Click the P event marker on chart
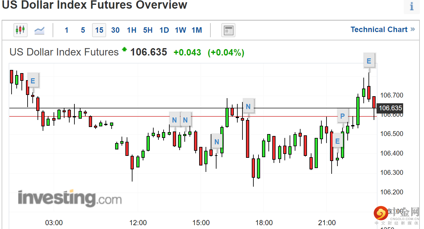The image size is (424, 229). pyautogui.click(x=342, y=116)
